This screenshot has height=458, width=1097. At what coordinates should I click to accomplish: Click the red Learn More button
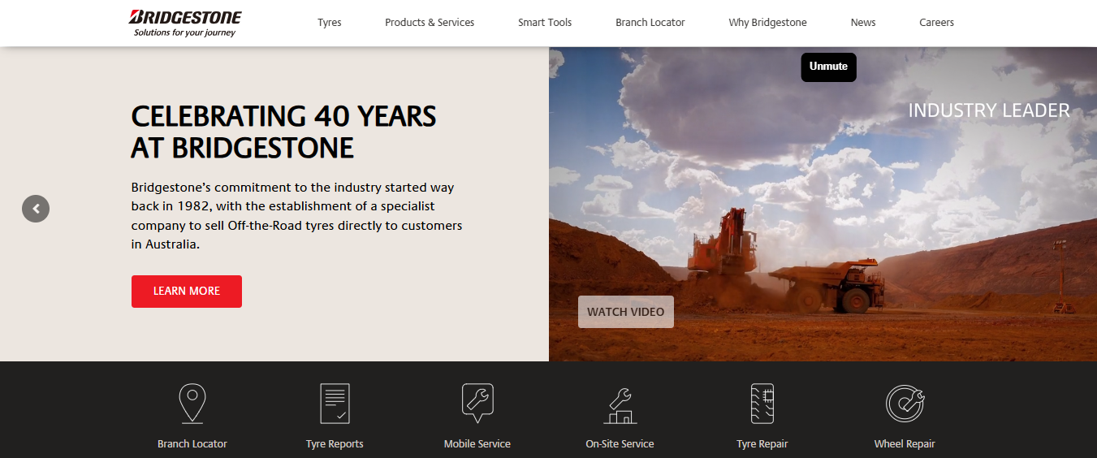click(187, 291)
